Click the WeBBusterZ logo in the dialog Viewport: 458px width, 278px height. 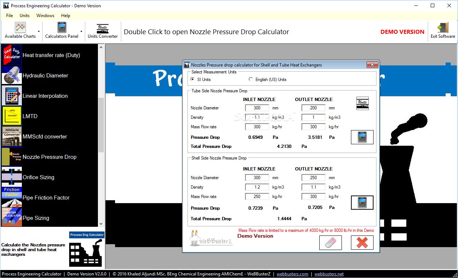coord(211,238)
